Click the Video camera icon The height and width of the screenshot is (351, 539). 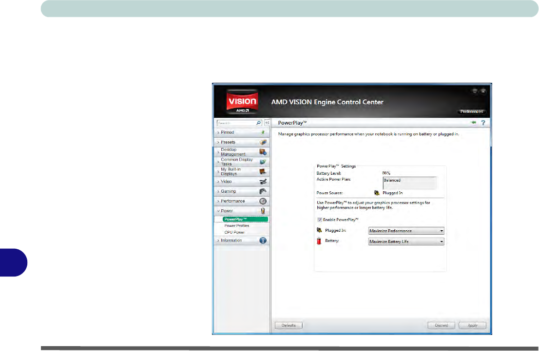(x=263, y=182)
